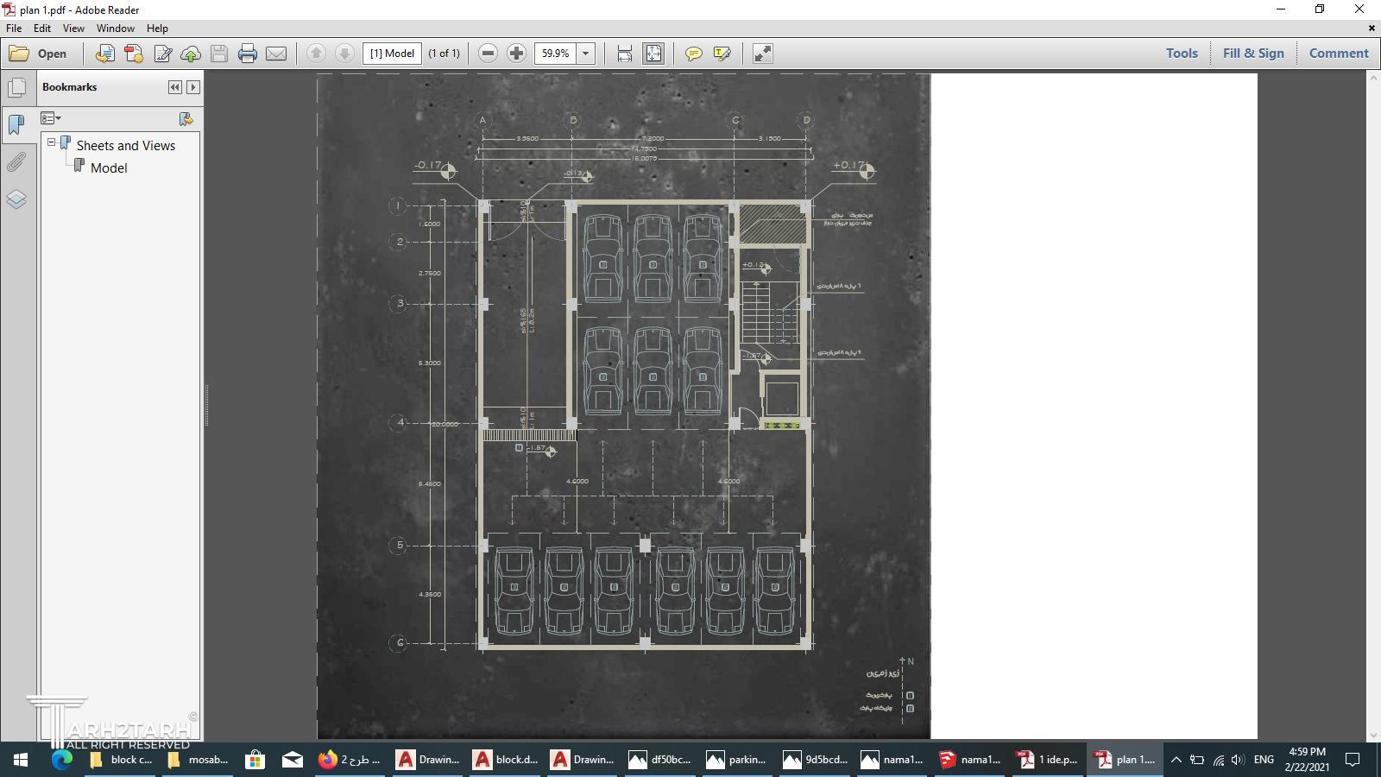Open the Fill & Sign pane

[x=1252, y=54]
